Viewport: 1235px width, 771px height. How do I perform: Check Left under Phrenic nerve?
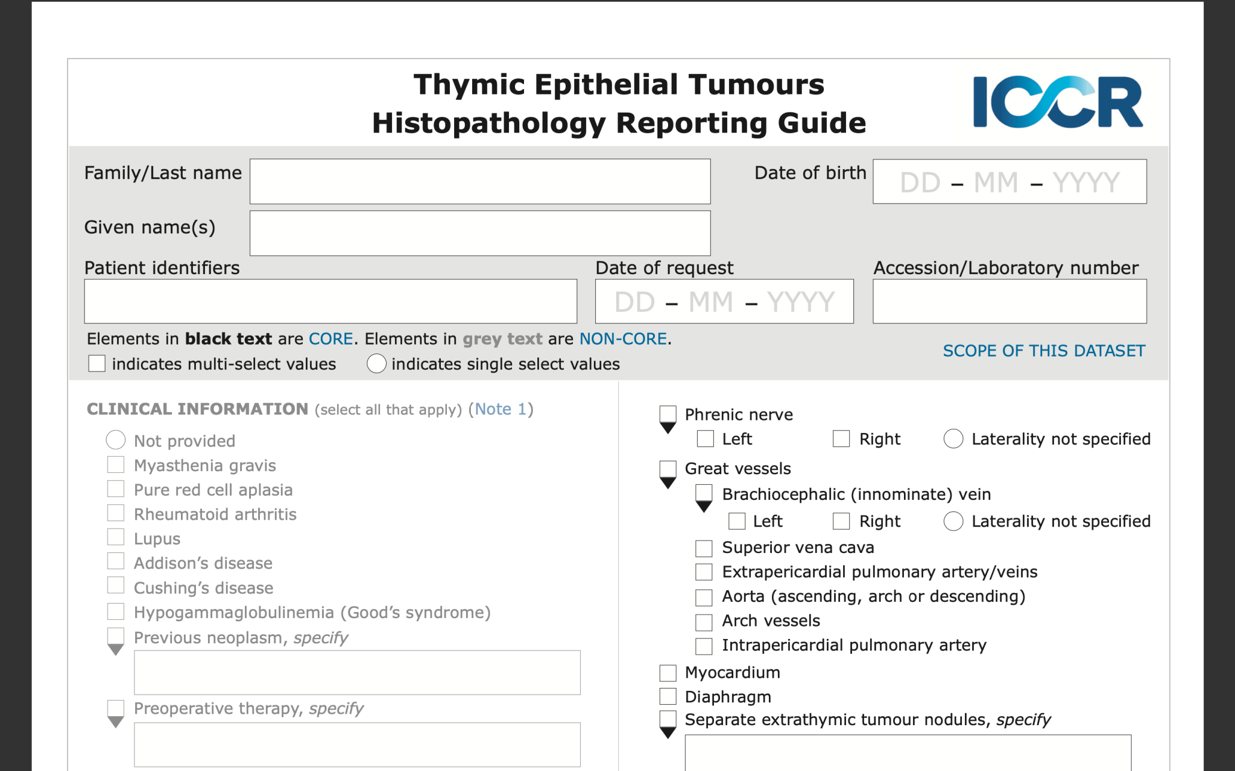pos(704,439)
